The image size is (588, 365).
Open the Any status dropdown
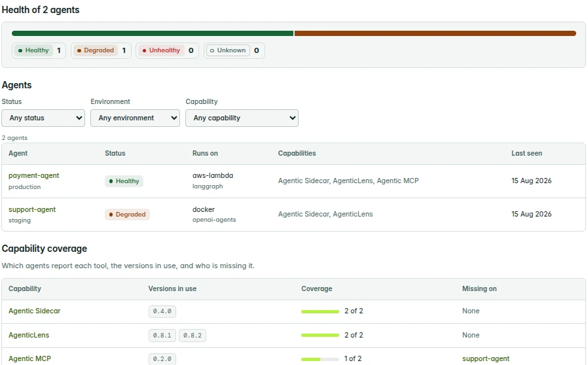43,118
